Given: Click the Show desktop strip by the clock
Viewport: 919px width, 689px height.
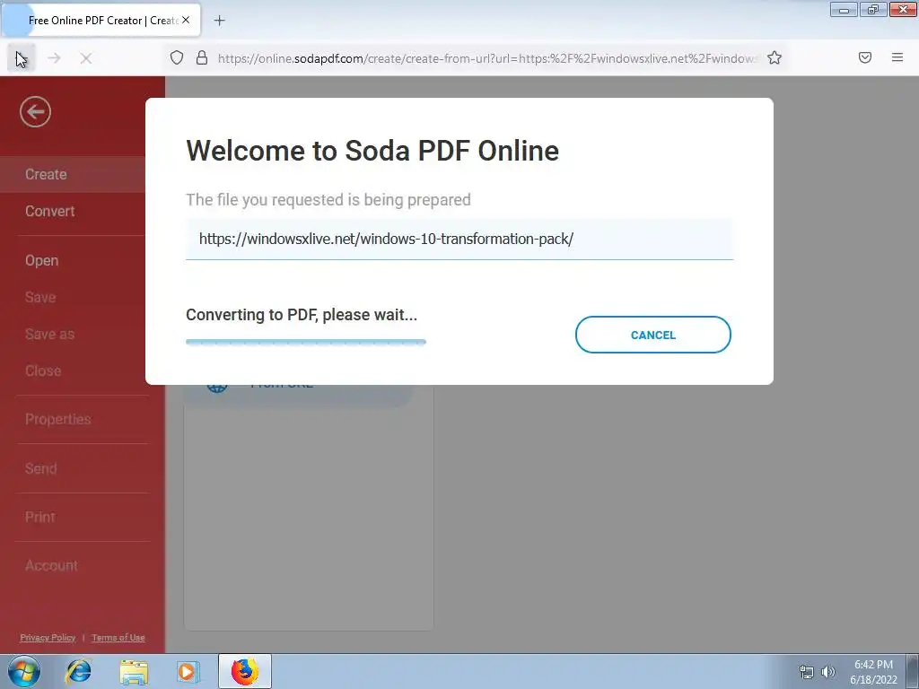Looking at the screenshot, I should click(x=913, y=671).
